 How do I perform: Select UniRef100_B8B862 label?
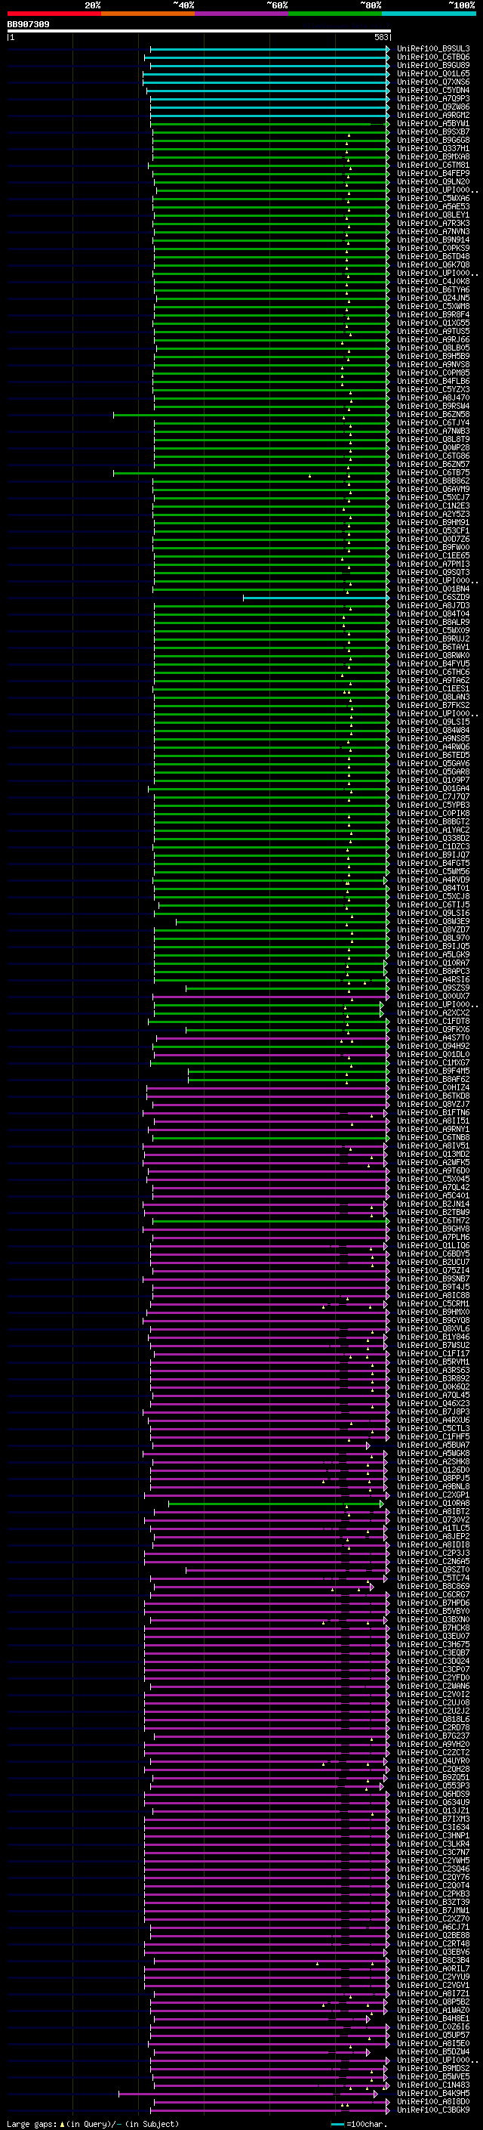coord(433,481)
